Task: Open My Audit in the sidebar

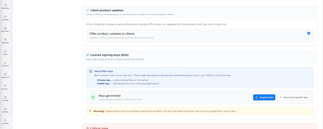Action: [x=5, y=87]
